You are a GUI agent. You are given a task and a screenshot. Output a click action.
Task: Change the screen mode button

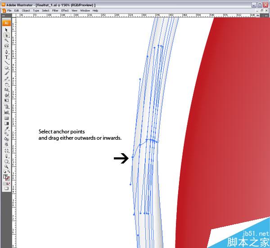[x=6, y=189]
